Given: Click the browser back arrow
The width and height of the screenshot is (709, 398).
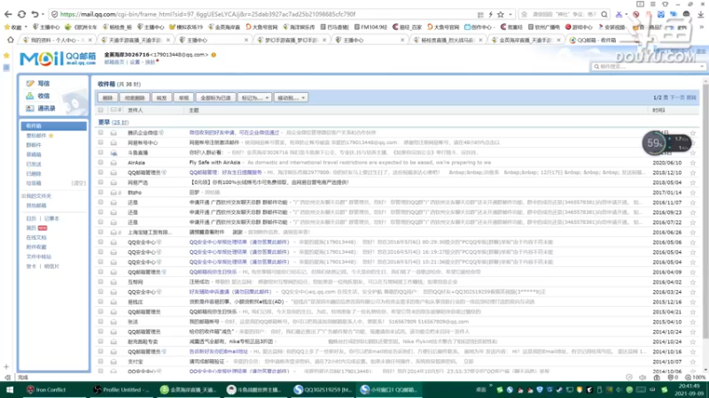Looking at the screenshot, I should pyautogui.click(x=8, y=14).
